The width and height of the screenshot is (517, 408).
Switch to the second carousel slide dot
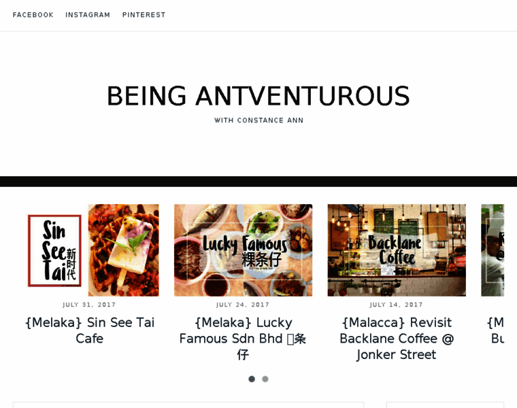tap(265, 379)
